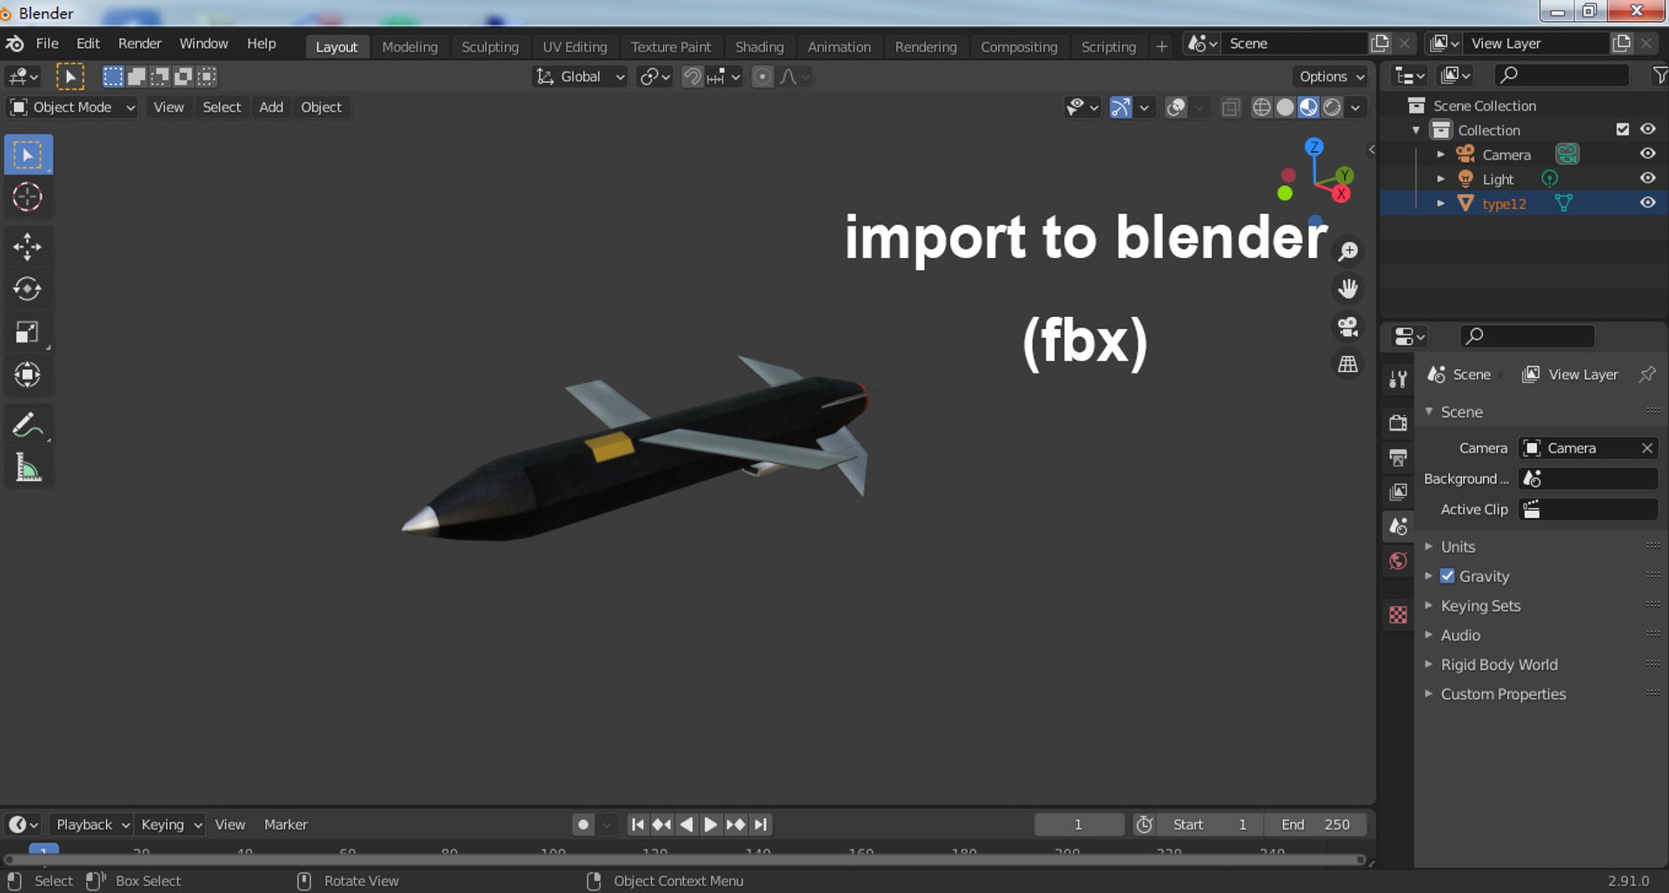
Task: Open the File menu
Action: (47, 43)
